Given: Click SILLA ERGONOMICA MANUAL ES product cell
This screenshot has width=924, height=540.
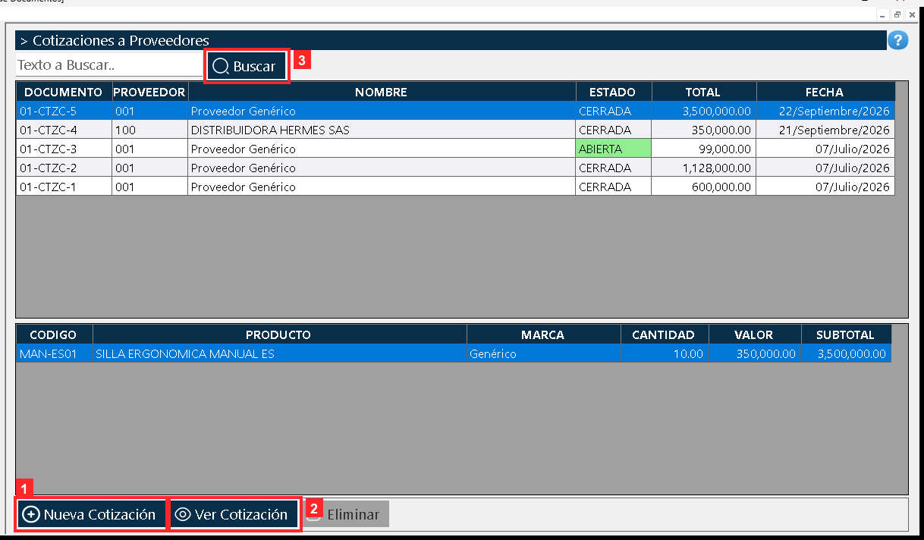Looking at the screenshot, I should (279, 353).
